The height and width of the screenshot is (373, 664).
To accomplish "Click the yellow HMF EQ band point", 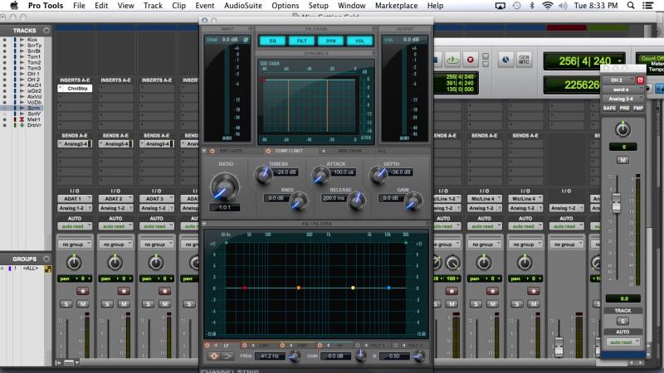I will [x=353, y=288].
